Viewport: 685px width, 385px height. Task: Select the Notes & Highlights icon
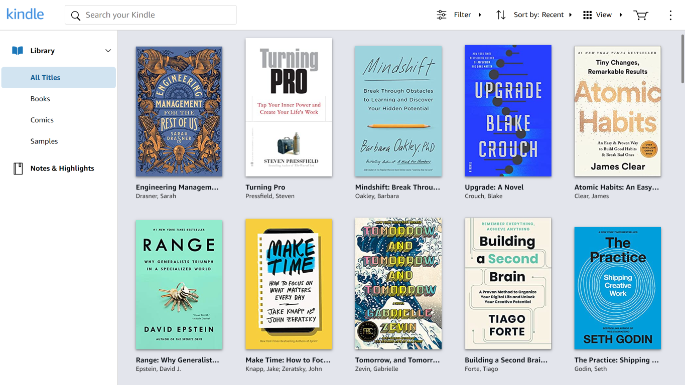tap(18, 168)
